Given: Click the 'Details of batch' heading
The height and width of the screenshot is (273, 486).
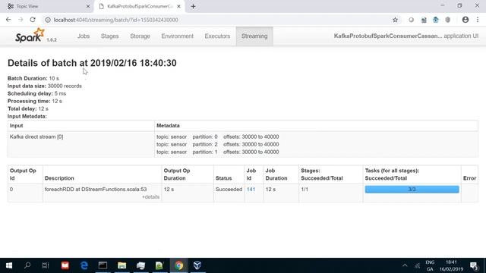Looking at the screenshot, I should click(92, 63).
